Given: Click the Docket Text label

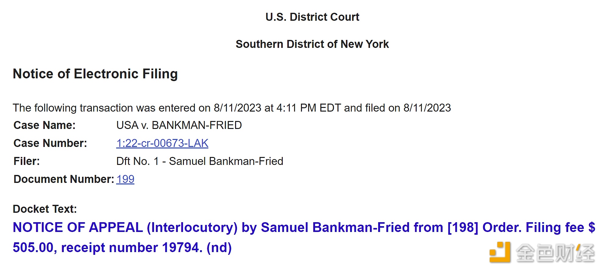Looking at the screenshot, I should point(45,209).
